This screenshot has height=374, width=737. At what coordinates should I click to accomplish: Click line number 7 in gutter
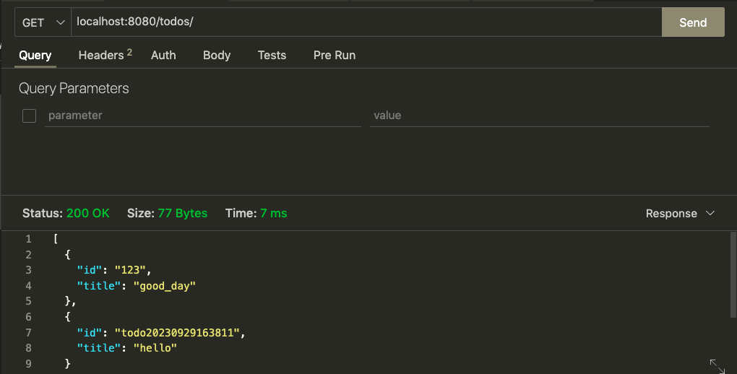[x=28, y=333]
